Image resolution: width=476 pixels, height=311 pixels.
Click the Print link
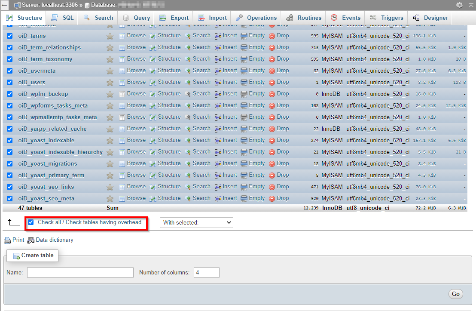click(x=18, y=240)
